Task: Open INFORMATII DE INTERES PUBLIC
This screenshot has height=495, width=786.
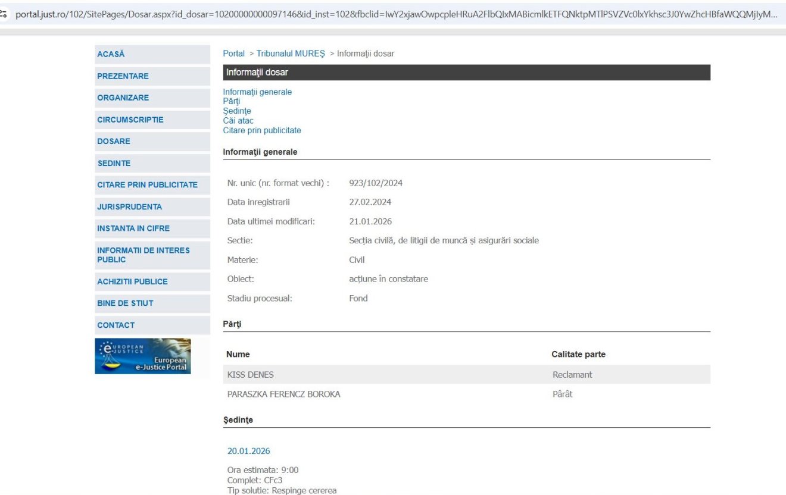Action: point(144,255)
